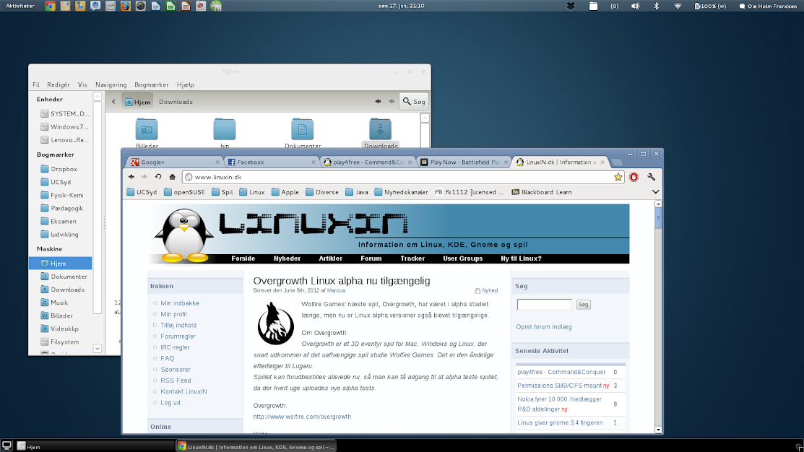Open Redigér menu in file manager

click(58, 84)
